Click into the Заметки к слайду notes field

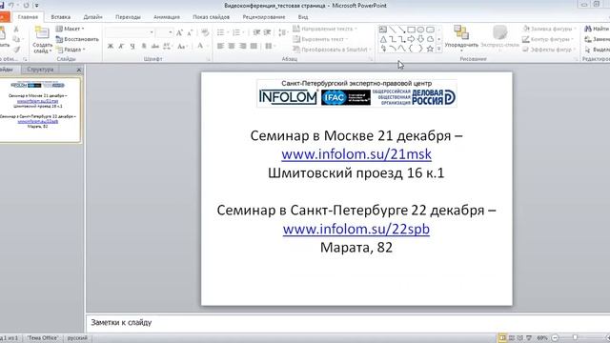[x=347, y=322]
